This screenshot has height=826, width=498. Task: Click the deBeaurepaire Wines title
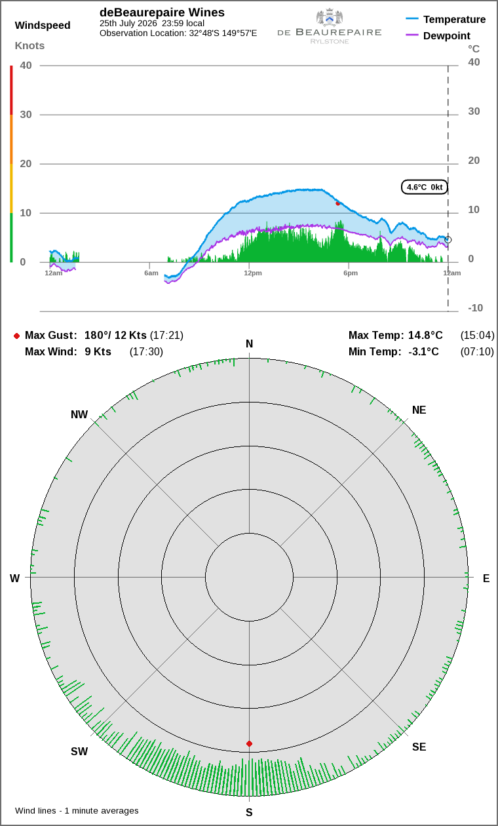click(x=162, y=12)
